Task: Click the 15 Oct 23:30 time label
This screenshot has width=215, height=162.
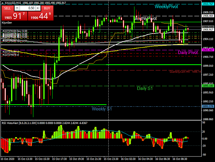Action: 111,159
